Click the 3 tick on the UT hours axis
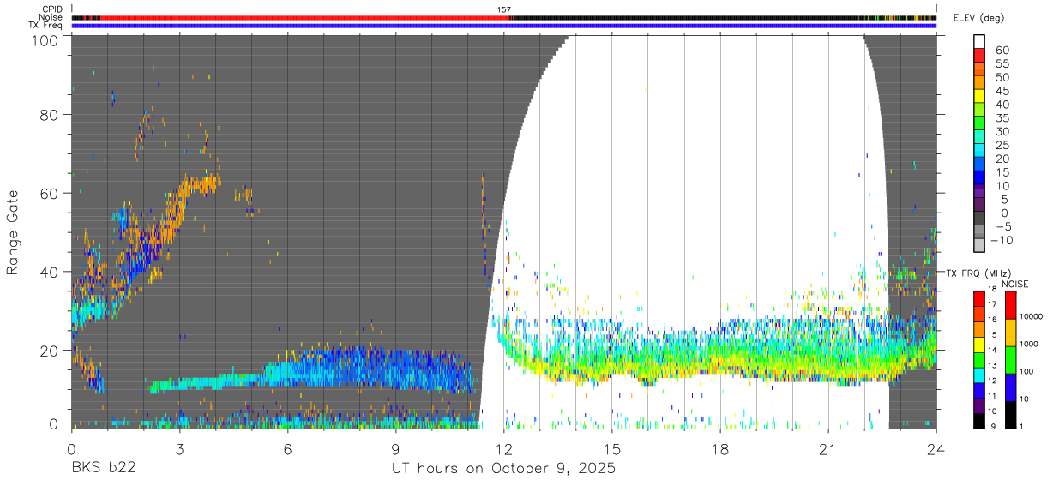 (x=179, y=449)
